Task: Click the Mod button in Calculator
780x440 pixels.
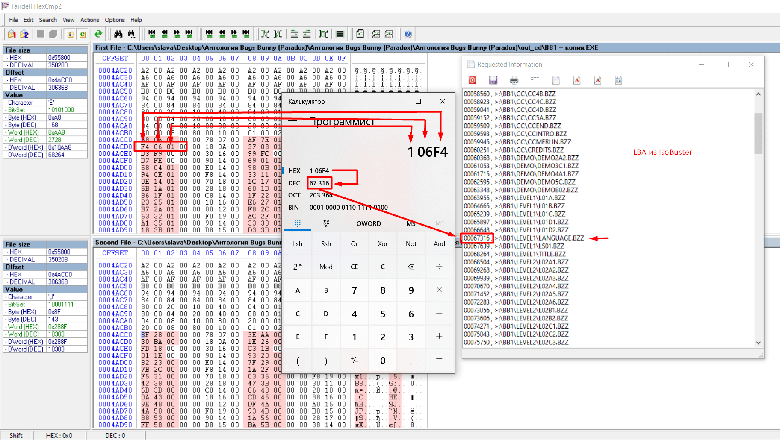Action: [326, 267]
